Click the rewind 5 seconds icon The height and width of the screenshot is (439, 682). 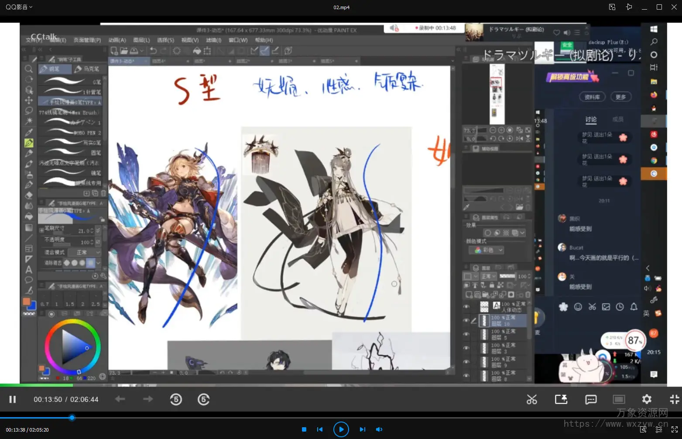click(176, 399)
